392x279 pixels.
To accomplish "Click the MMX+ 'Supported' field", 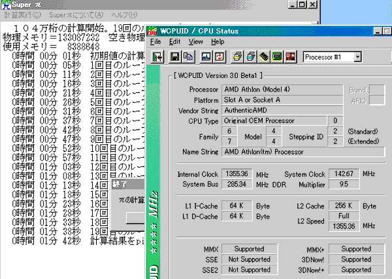I will (x=357, y=249).
